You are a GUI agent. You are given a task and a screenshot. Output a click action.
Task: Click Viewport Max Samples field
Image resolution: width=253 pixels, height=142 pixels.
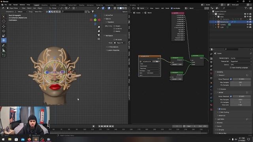[x=240, y=82]
